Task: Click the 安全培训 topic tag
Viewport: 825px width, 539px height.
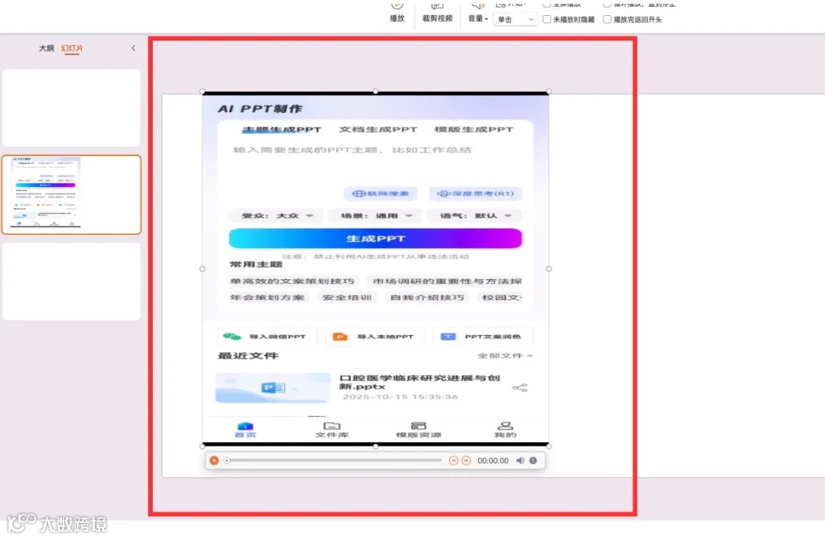Action: tap(348, 298)
